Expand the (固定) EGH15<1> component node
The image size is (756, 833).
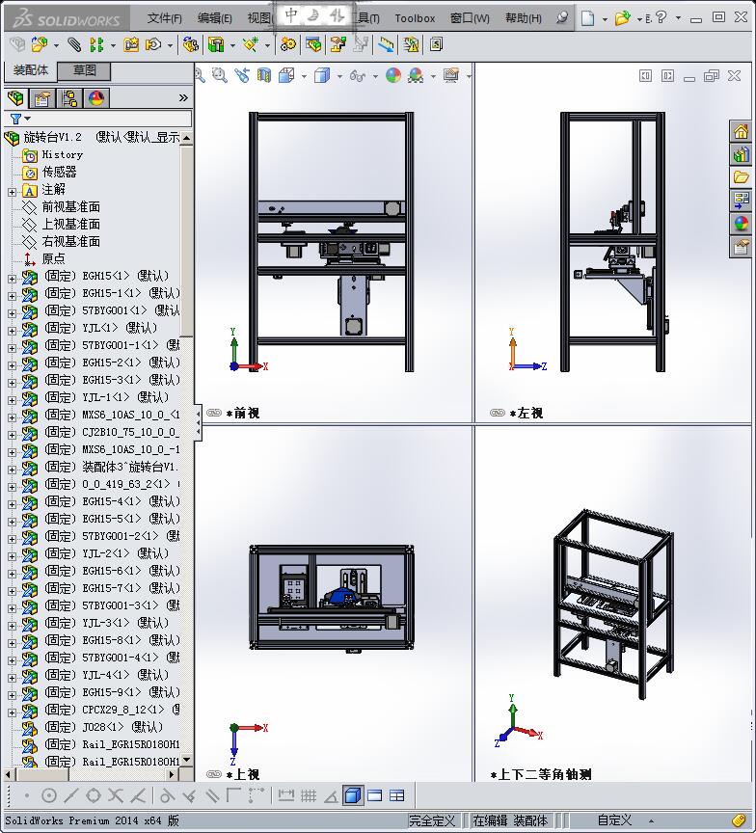[x=12, y=279]
